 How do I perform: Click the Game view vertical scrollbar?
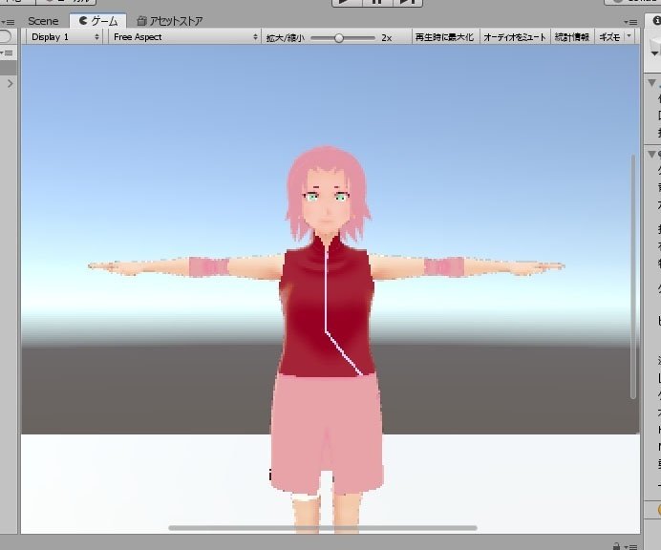(x=632, y=277)
